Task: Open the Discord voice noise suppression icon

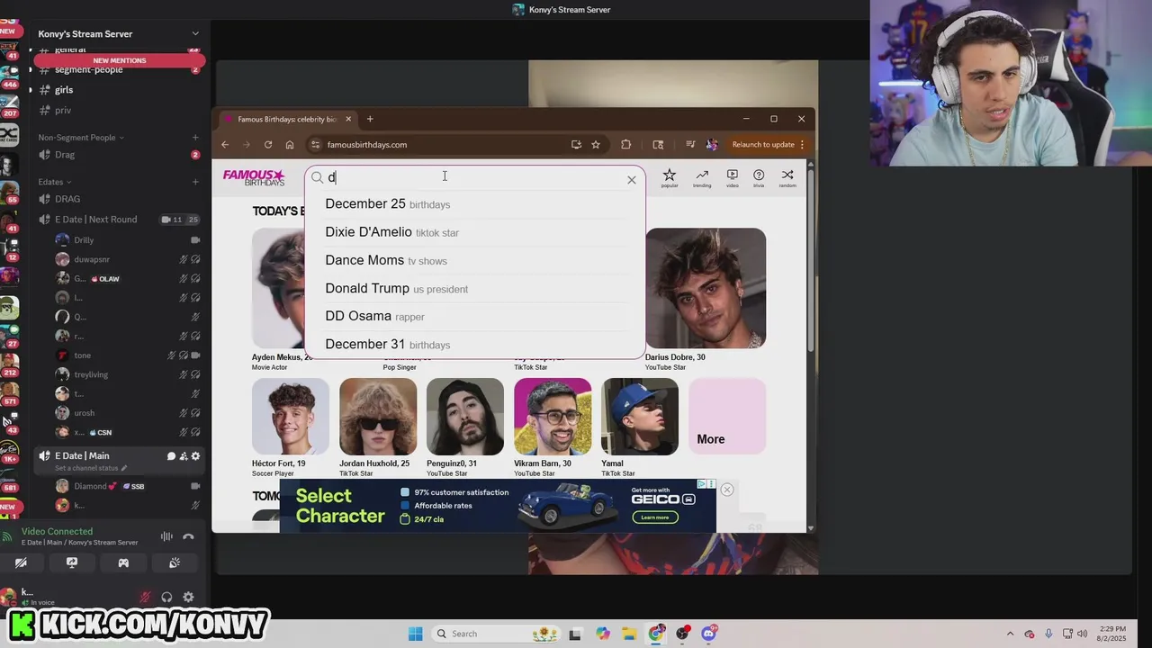Action: [x=166, y=536]
